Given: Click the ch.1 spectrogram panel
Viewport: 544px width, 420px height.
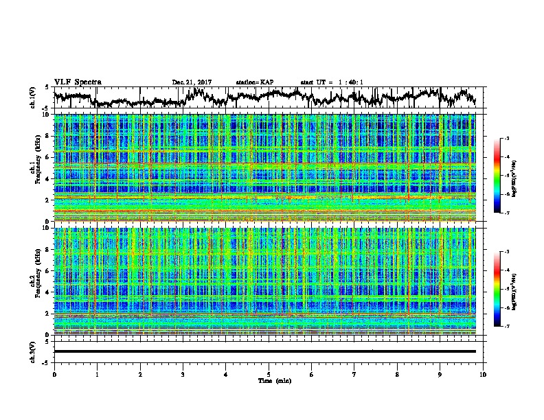Looking at the screenshot, I should click(x=264, y=167).
